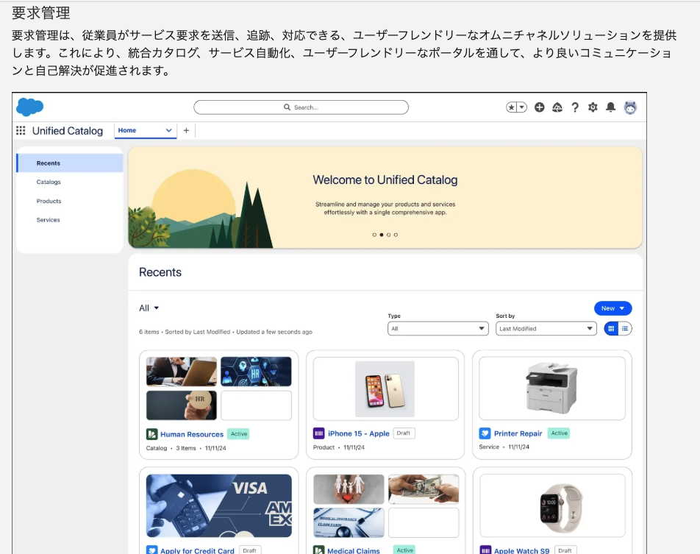Screen dimensions: 700x554
Task: Expand the Home tab chevron
Action: (x=169, y=130)
